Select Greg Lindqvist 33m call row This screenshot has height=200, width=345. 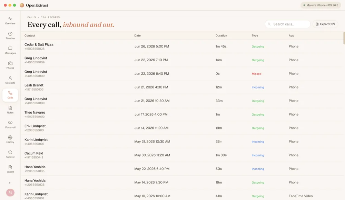pyautogui.click(x=182, y=101)
